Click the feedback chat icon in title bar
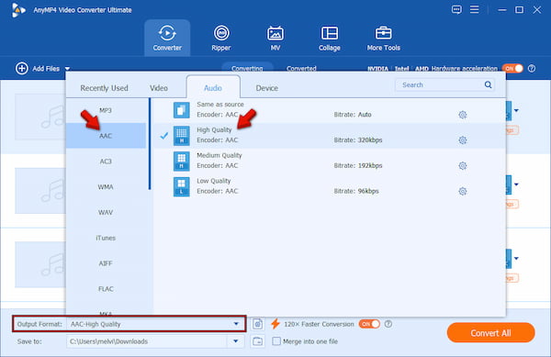The height and width of the screenshot is (357, 551). pos(456,9)
